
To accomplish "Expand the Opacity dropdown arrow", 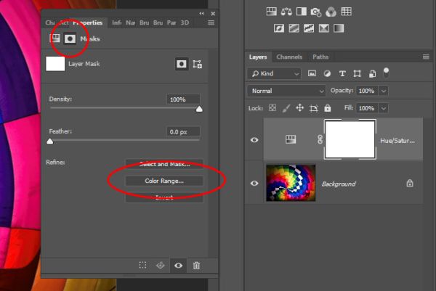I will pyautogui.click(x=384, y=91).
